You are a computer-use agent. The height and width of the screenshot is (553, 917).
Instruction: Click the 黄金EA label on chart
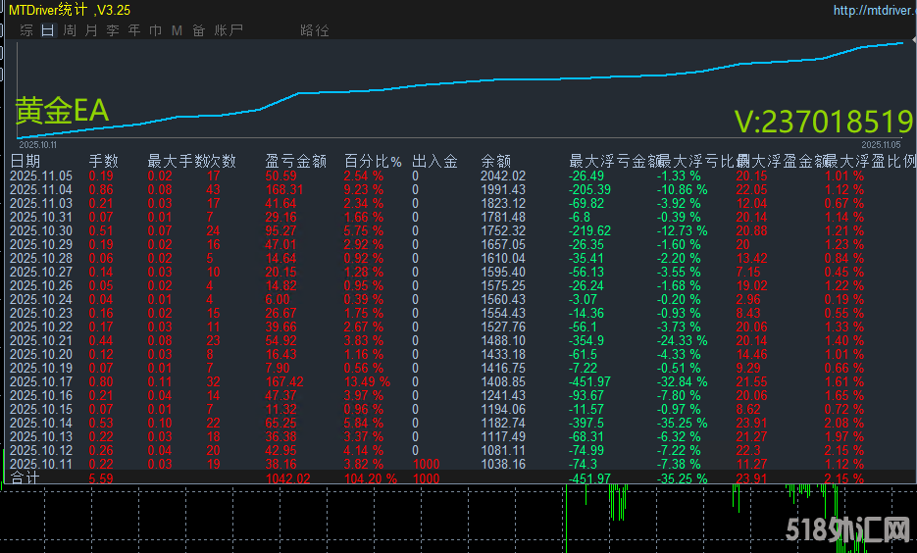tap(62, 111)
